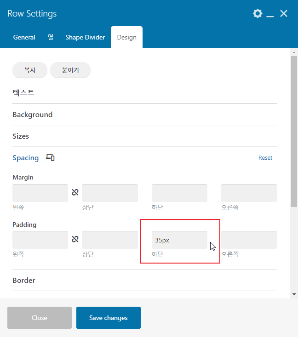Toggle the Padding link-values icon
Image resolution: width=298 pixels, height=337 pixels.
[75, 239]
